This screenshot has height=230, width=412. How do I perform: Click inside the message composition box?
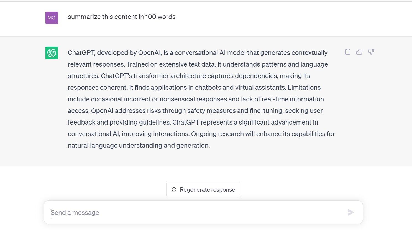point(194,212)
